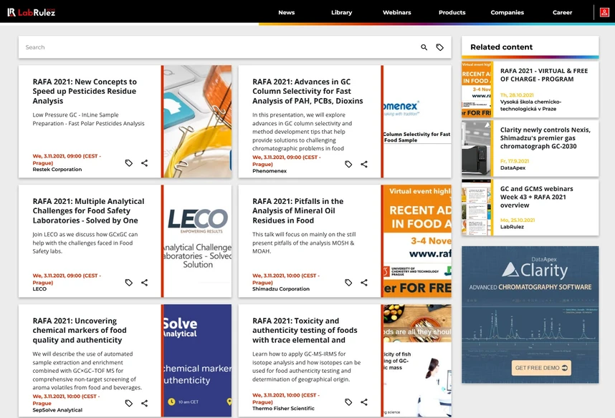
Task: Open related 'GC and GCMS webinars Week 43' article
Action: 537,197
